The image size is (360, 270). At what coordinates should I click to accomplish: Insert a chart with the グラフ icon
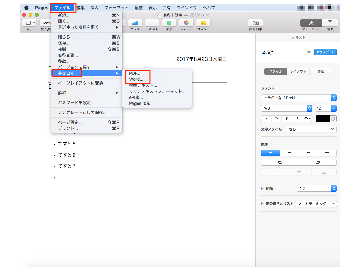tap(135, 23)
